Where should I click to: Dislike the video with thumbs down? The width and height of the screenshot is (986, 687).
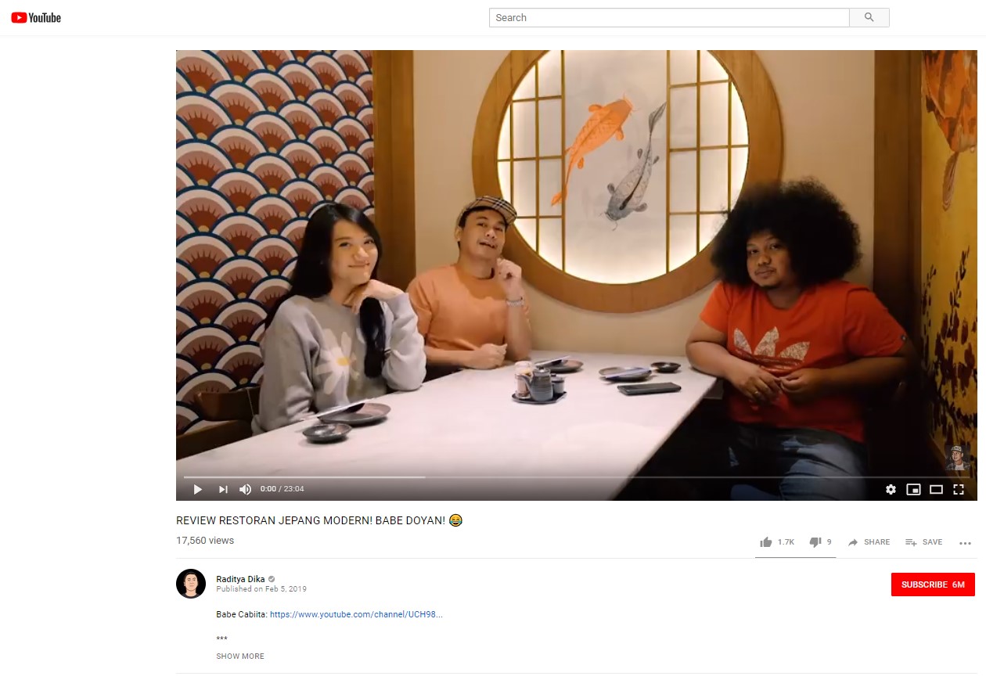(815, 541)
